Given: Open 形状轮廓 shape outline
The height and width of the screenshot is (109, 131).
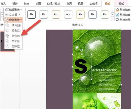Looking at the screenshot, I should 123,15.
